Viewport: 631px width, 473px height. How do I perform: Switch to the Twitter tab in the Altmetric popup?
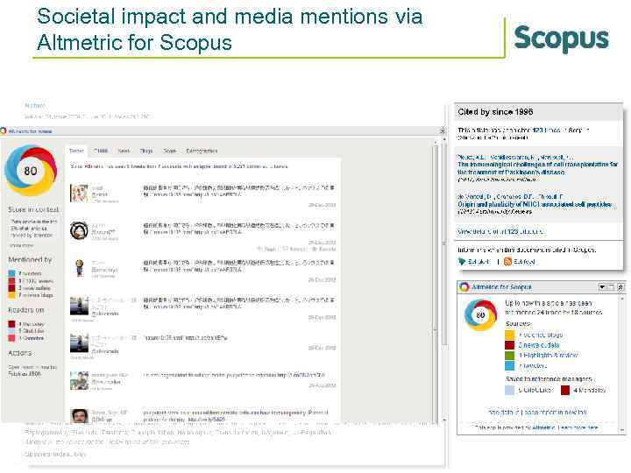point(76,151)
